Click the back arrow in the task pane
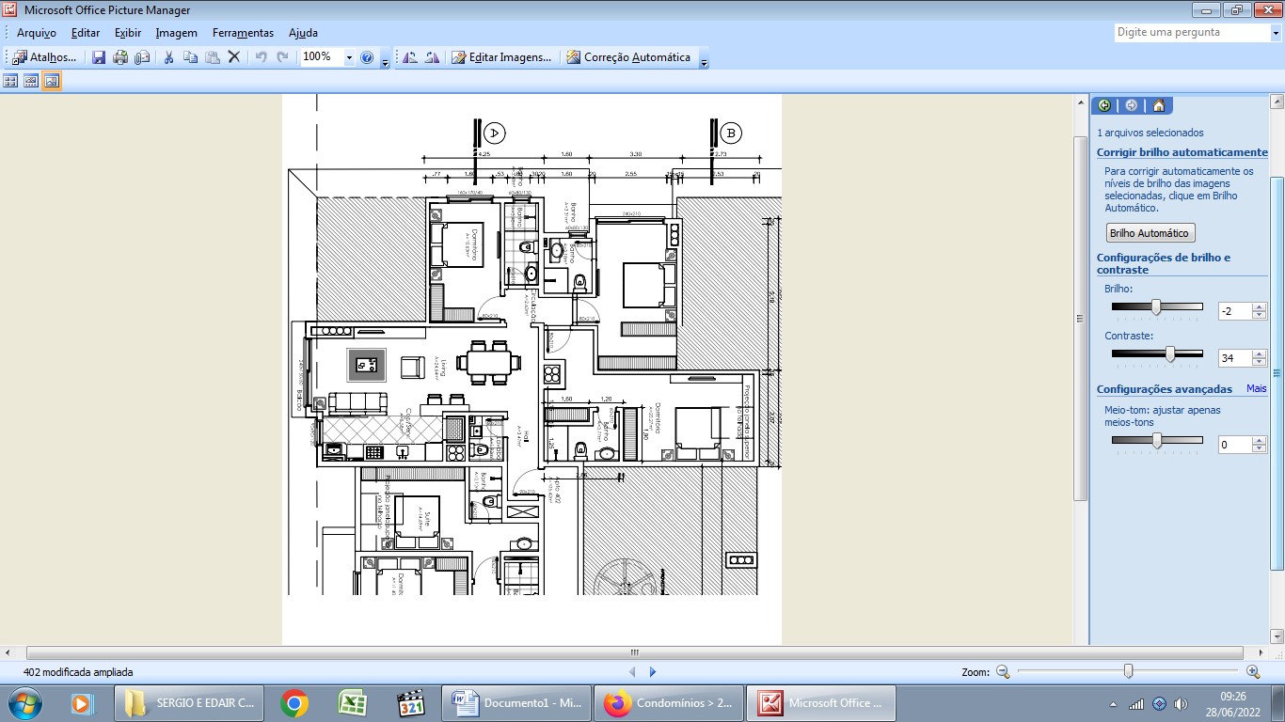 click(x=1104, y=106)
